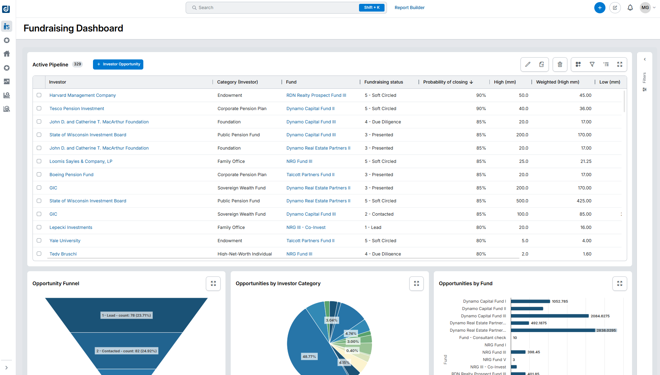Tick the Yale University row checkbox

(x=39, y=240)
